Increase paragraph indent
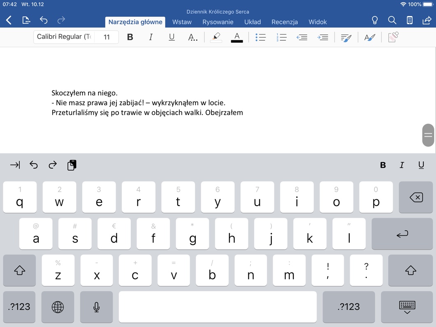 [323, 37]
